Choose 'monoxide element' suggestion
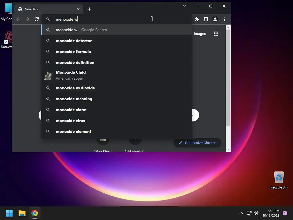Screen dimensions: 293x220 pos(117,131)
